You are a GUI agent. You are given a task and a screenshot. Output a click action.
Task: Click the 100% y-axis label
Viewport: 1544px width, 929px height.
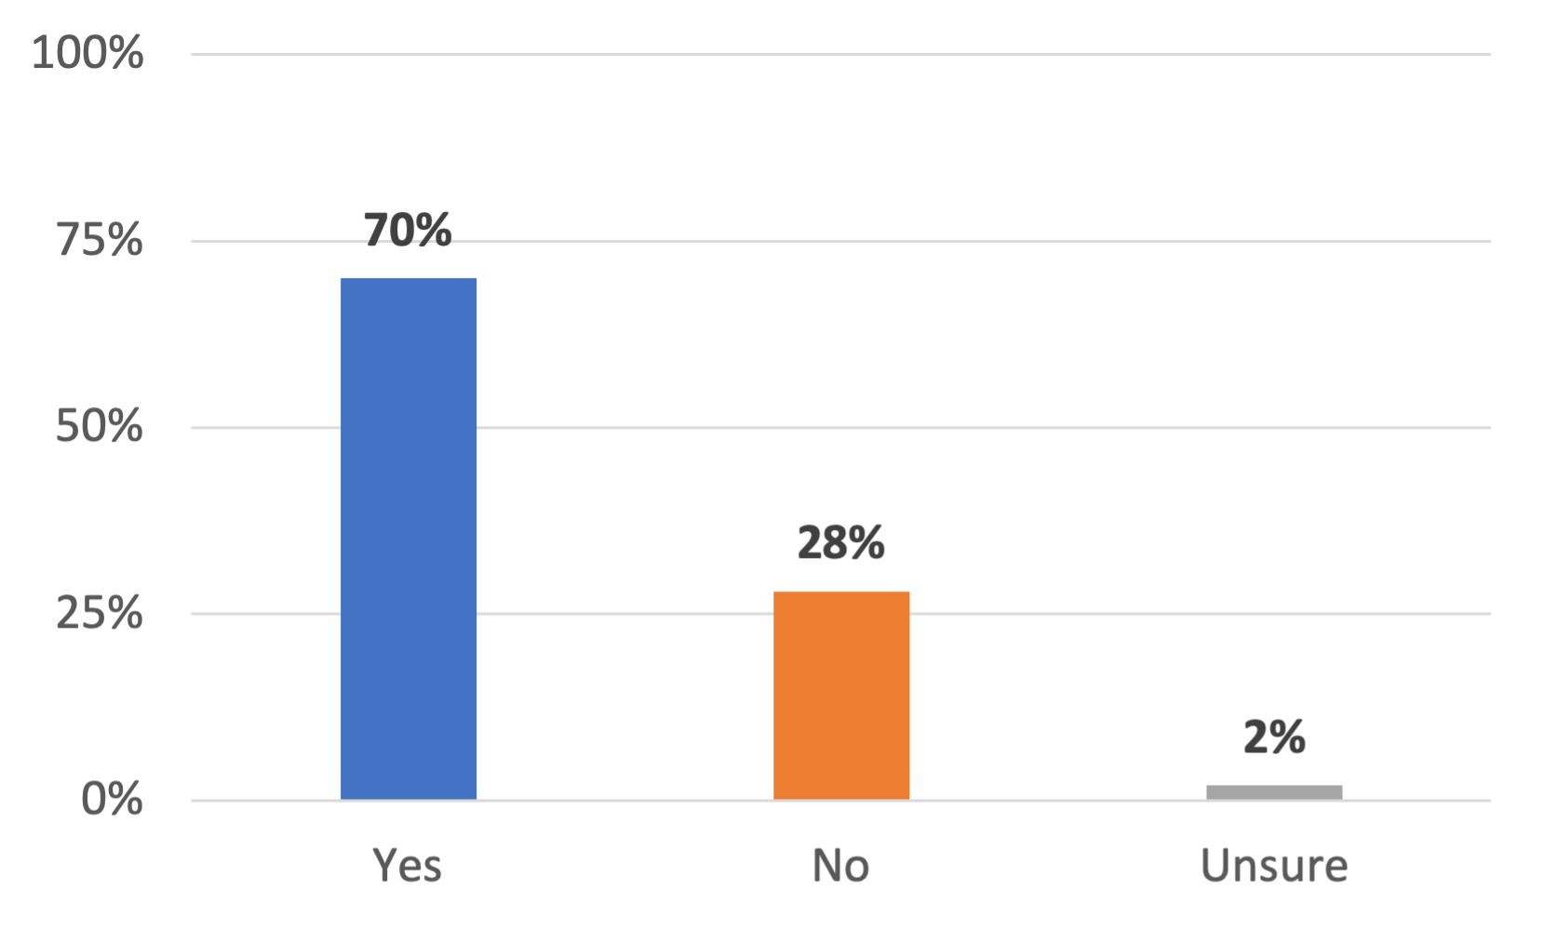(x=88, y=53)
